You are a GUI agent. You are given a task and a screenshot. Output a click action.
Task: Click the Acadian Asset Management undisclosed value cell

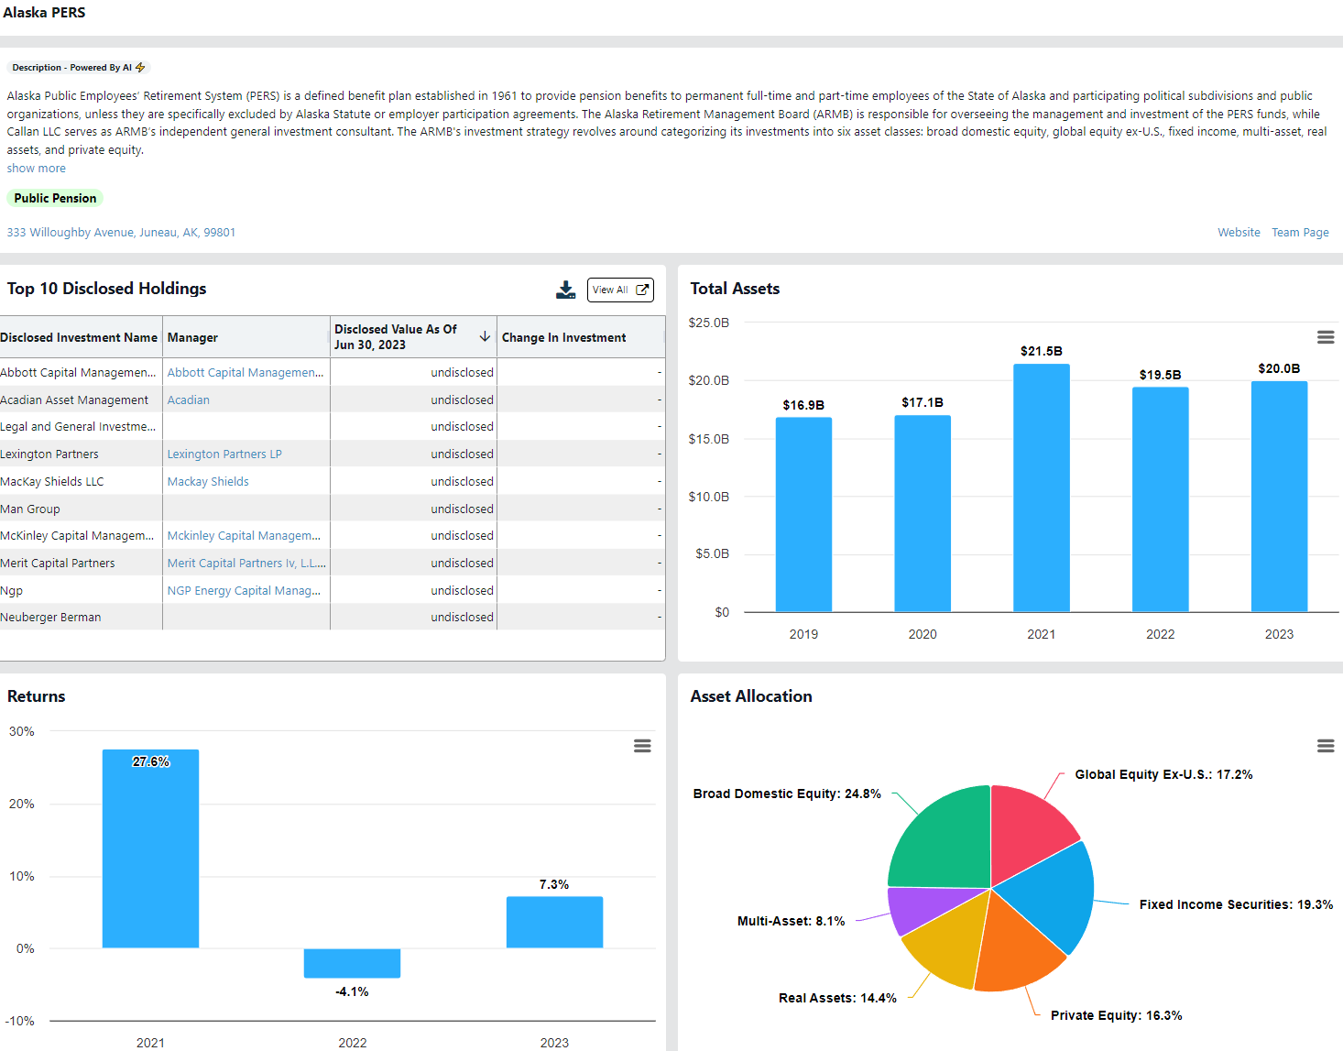[x=414, y=400]
